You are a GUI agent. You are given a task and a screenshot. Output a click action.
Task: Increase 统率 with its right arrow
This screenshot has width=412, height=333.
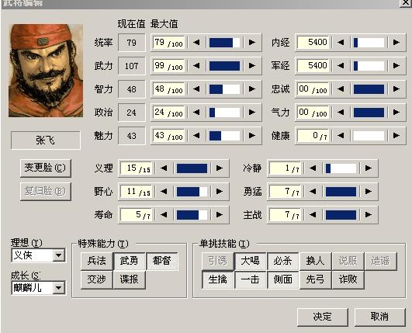point(251,43)
